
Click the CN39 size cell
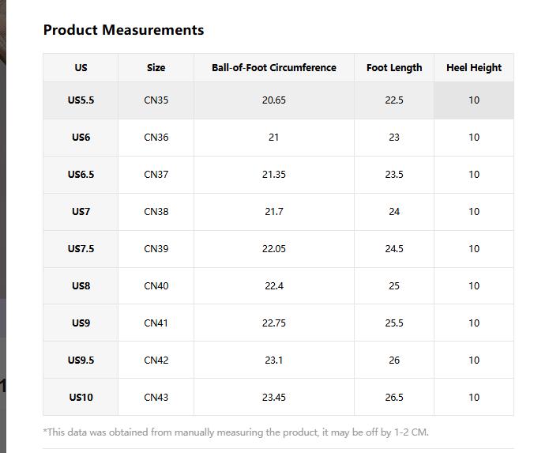point(156,249)
